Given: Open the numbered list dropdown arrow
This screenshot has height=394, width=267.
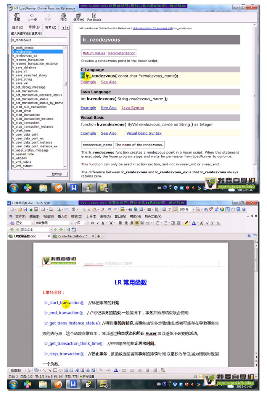Looking at the screenshot, I should (x=161, y=223).
